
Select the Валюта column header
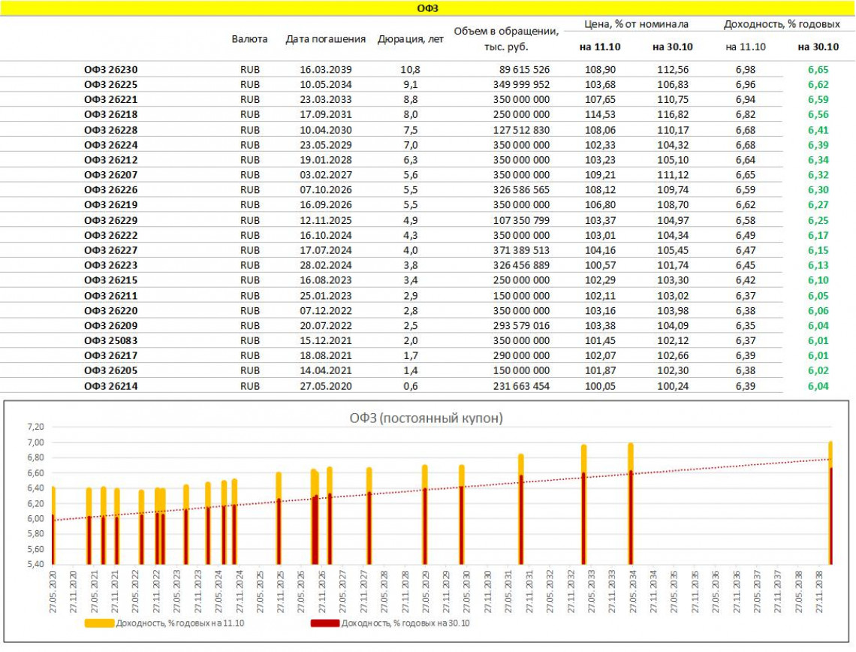click(x=250, y=38)
